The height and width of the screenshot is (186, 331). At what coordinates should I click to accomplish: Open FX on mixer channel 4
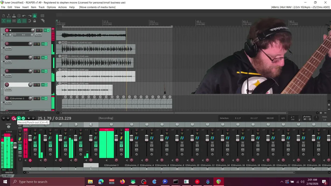point(81,143)
